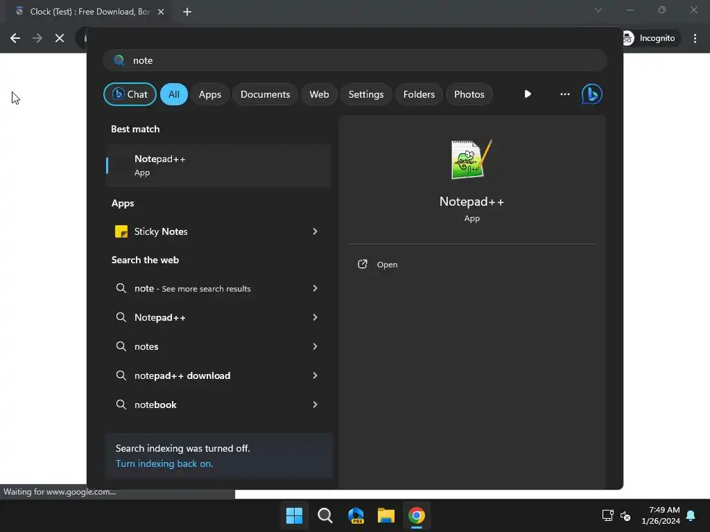Launch Microsoft Edge PRE from taskbar
This screenshot has height=532, width=710.
356,515
